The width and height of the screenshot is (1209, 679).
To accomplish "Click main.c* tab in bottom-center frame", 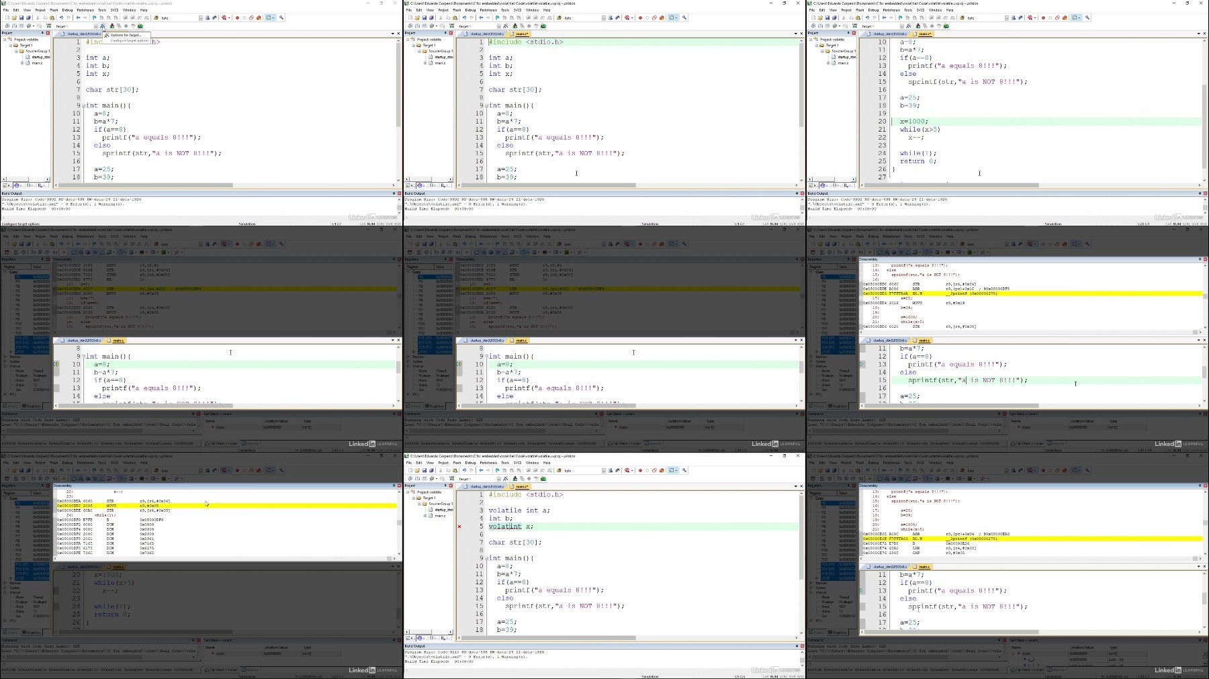I will click(520, 486).
